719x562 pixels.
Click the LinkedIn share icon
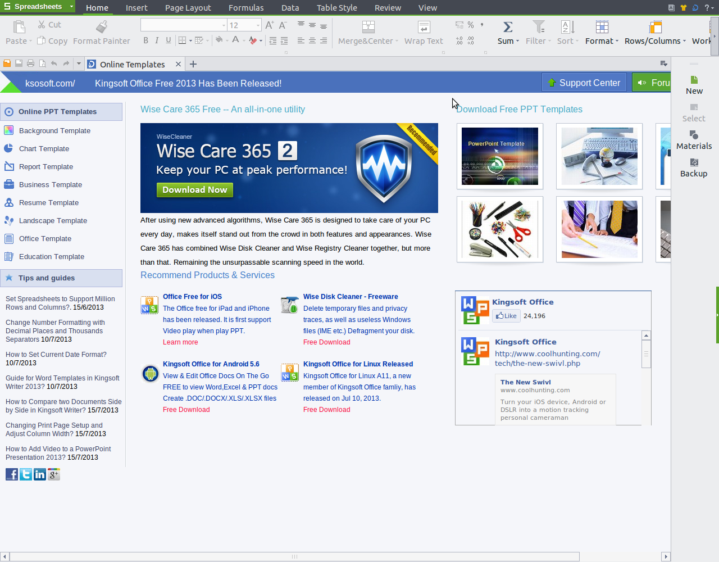coord(40,474)
